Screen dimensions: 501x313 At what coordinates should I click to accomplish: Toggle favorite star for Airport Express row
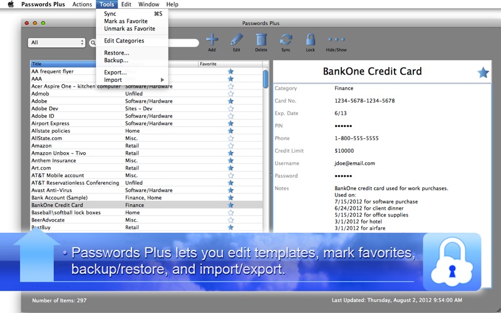click(230, 123)
